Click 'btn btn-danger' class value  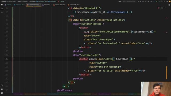[103, 39]
